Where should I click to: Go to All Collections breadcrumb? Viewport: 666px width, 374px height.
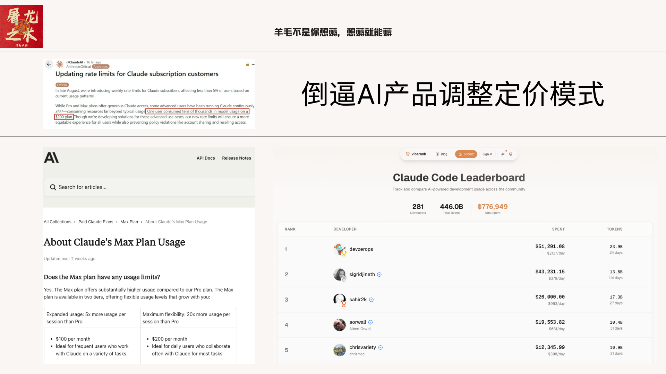[x=58, y=222]
